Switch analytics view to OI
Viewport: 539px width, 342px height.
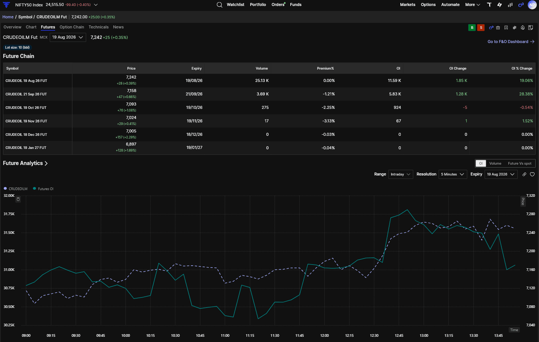481,164
